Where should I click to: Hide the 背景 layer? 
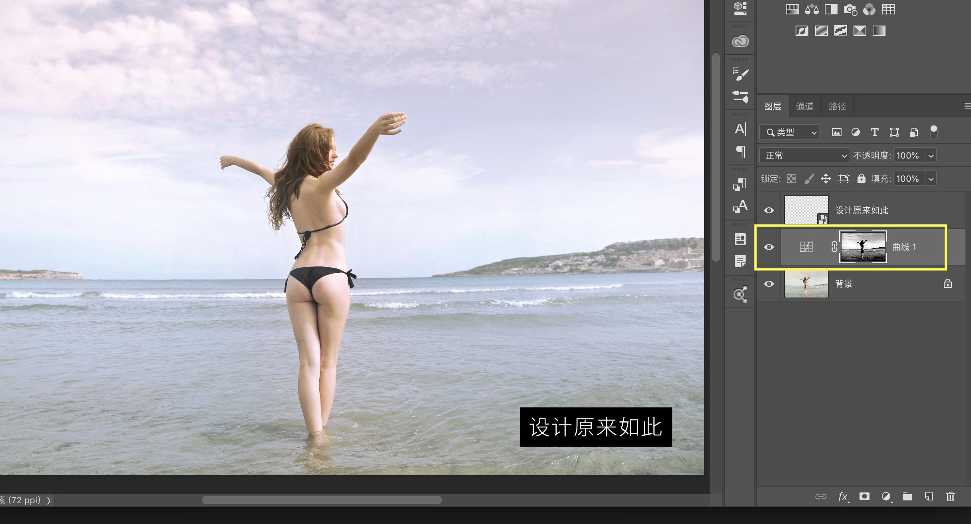click(769, 284)
